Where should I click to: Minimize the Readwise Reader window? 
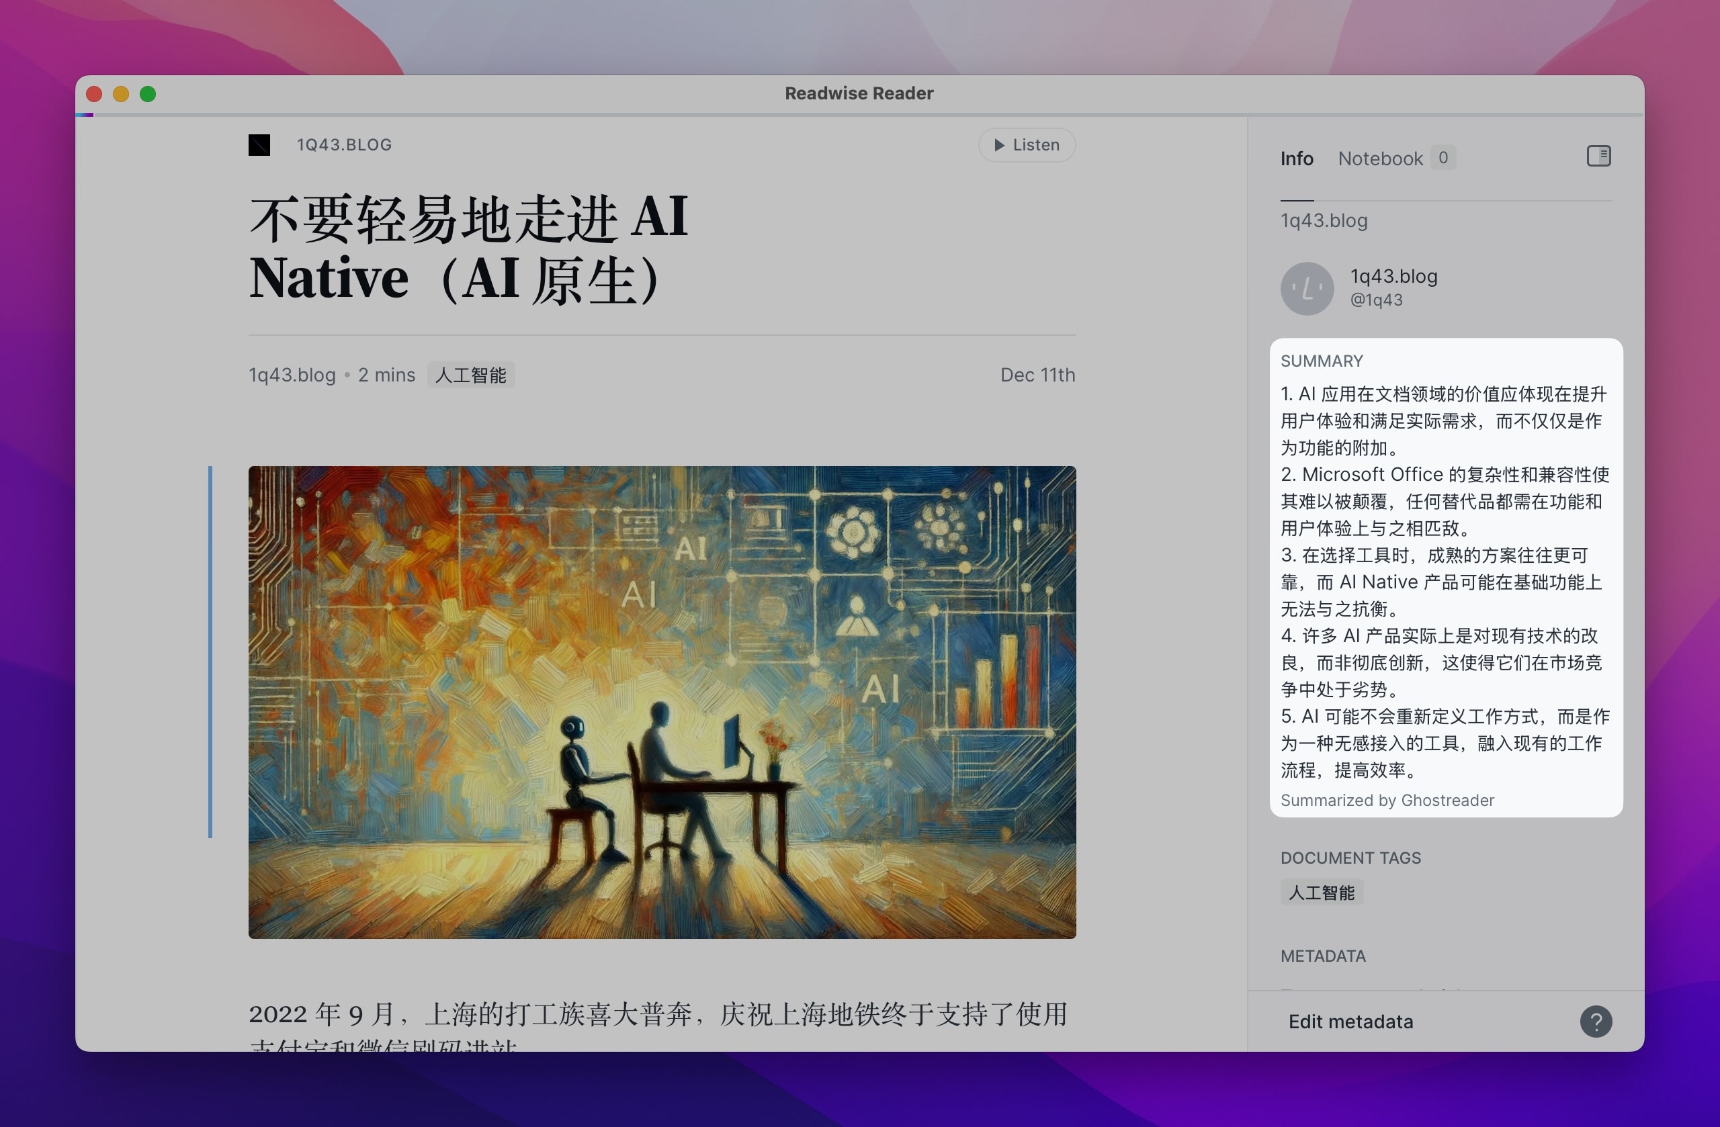121,94
